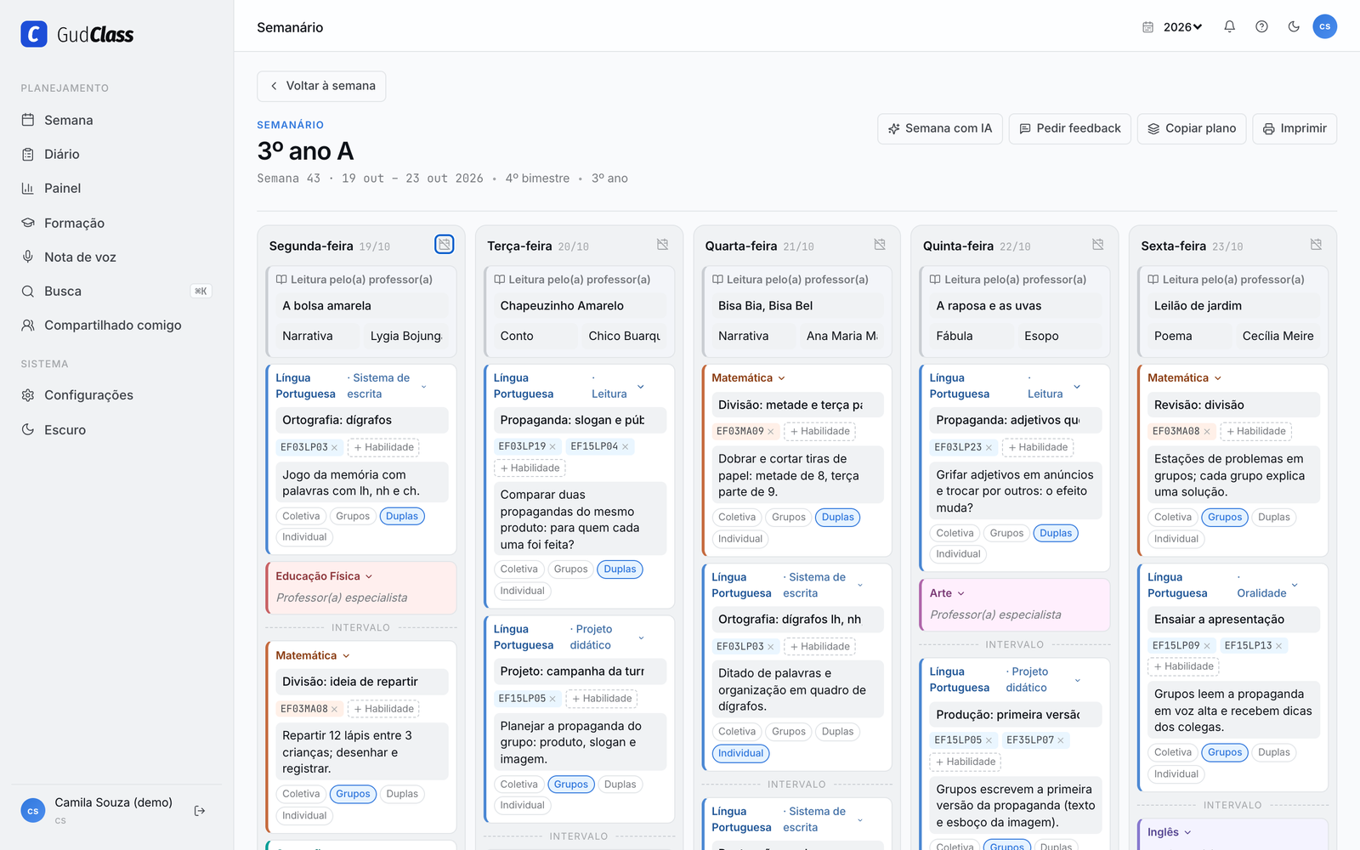The height and width of the screenshot is (850, 1360).
Task: Toggle Grupos on Revisão: divisão card
Action: pos(1225,517)
